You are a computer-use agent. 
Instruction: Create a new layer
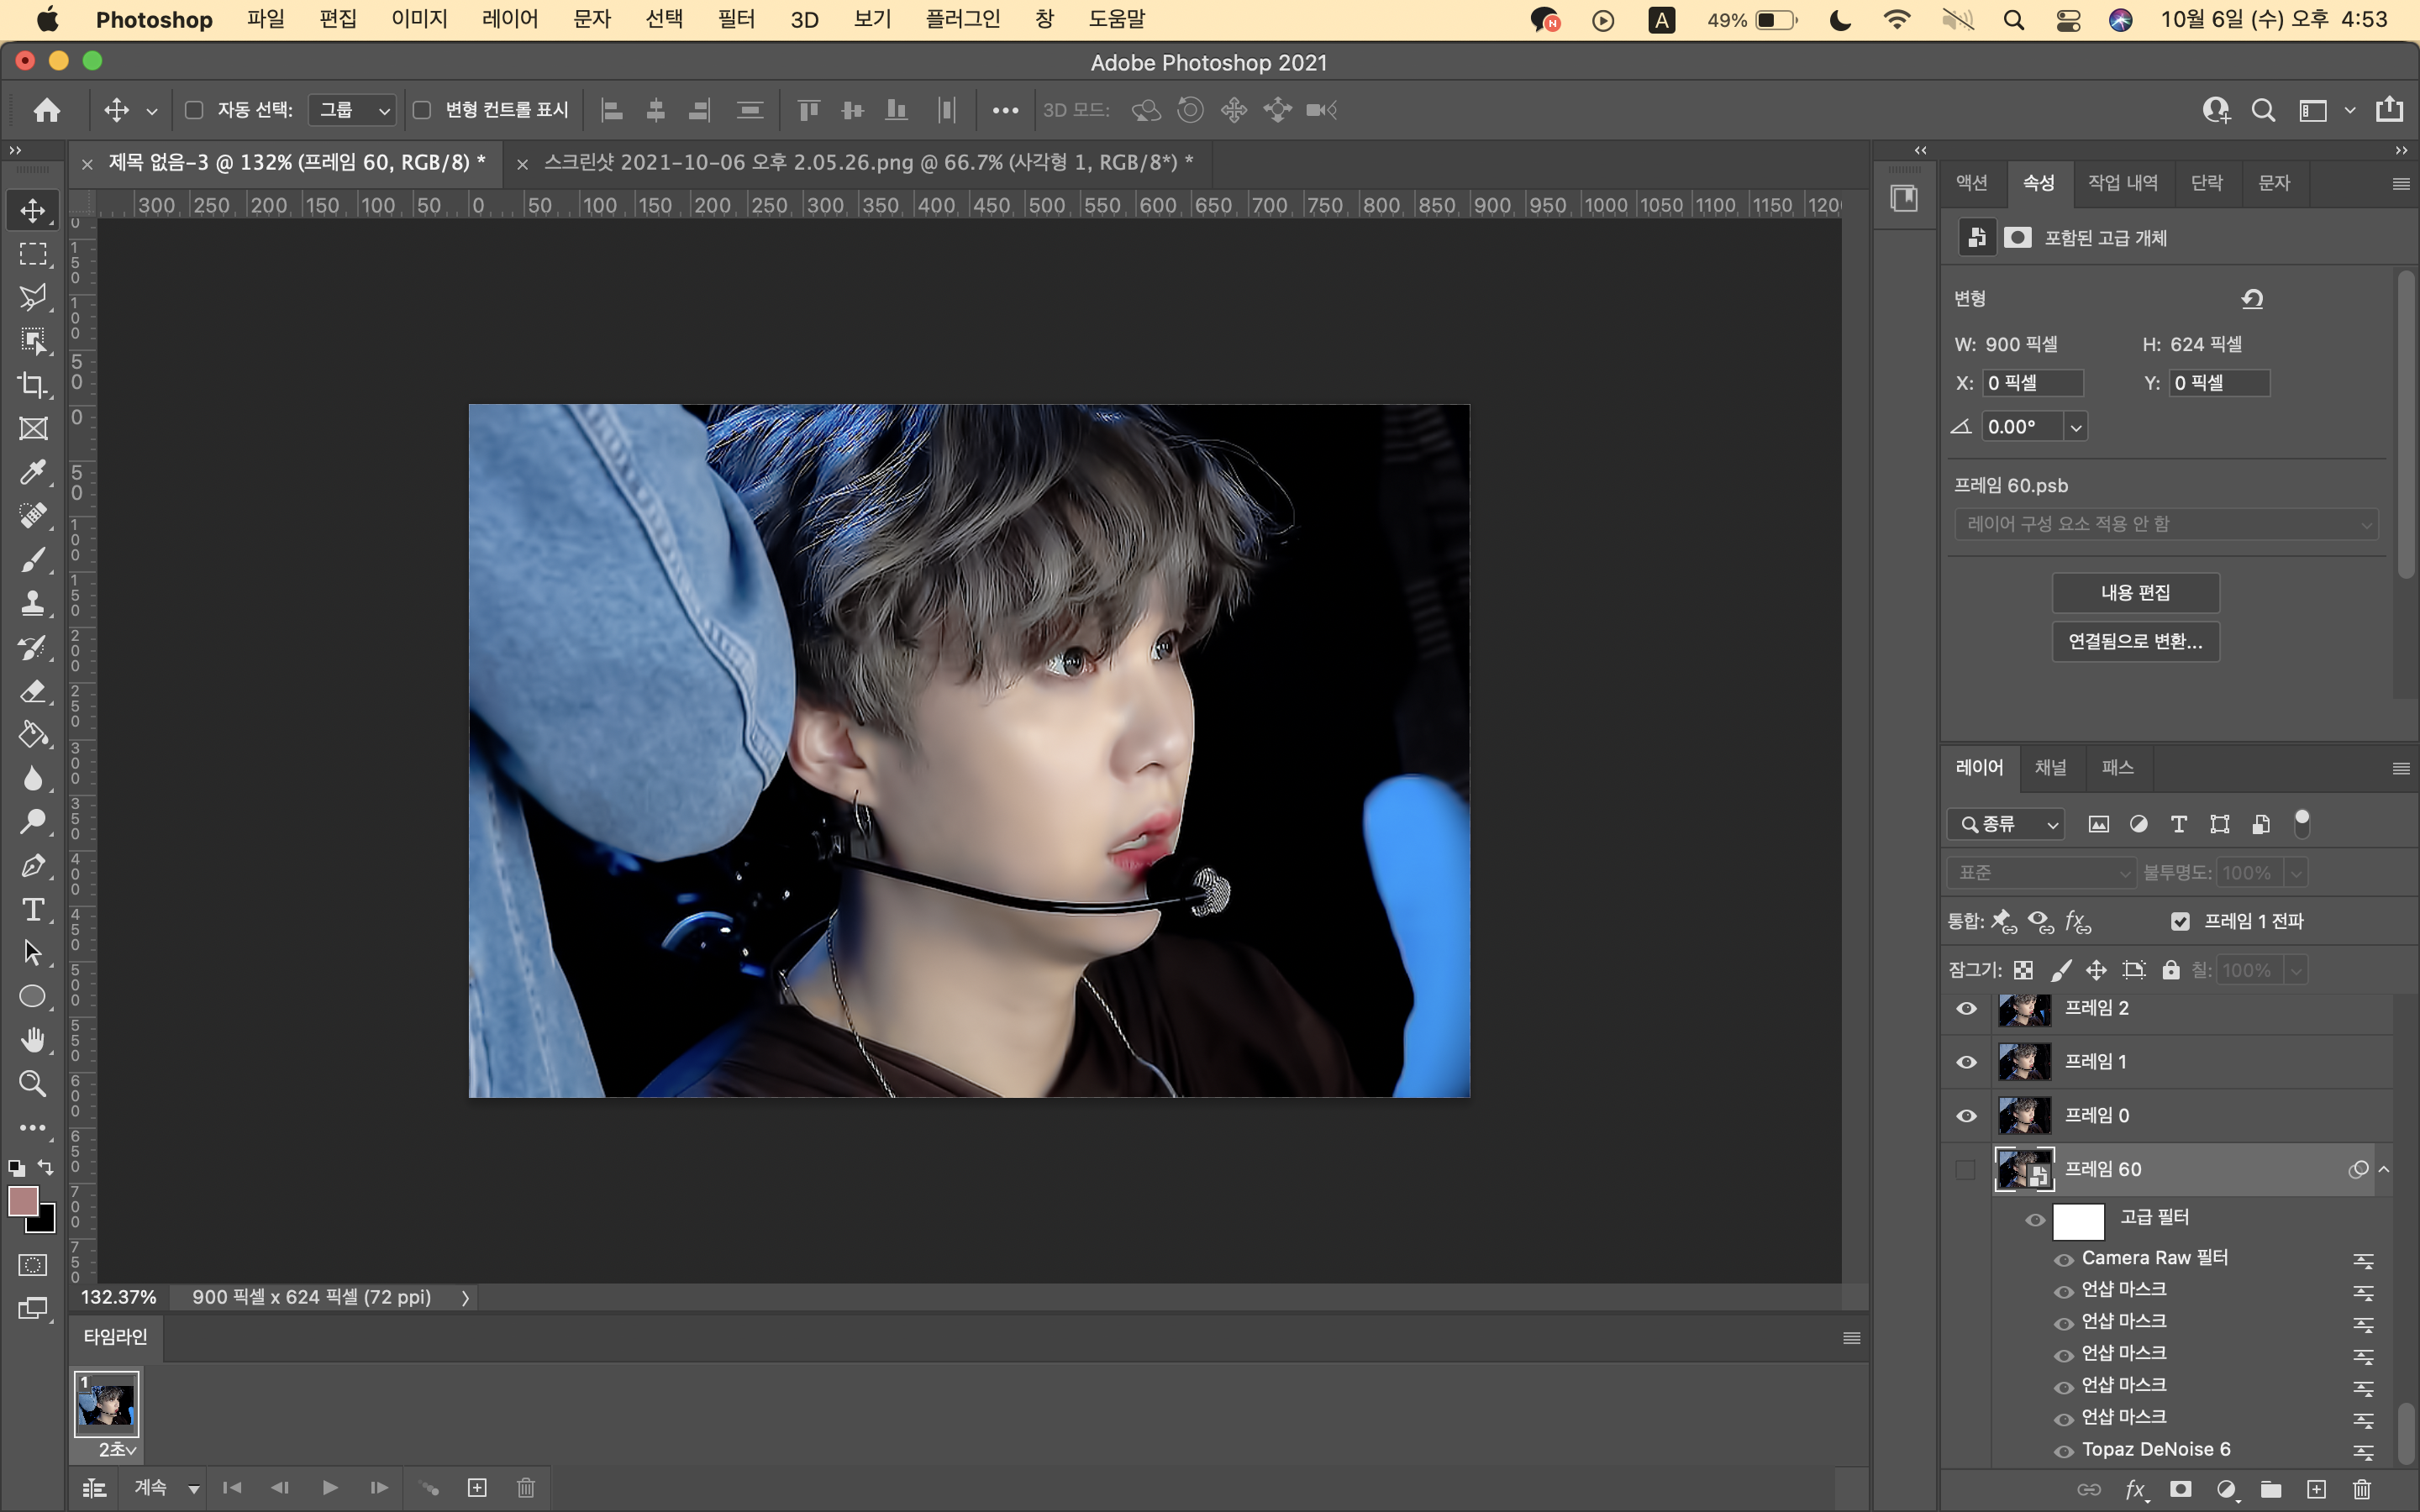[2316, 1490]
